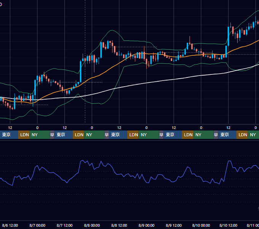Select the LDN session block of 8/6
259x229 pixels.
click(x=24, y=135)
